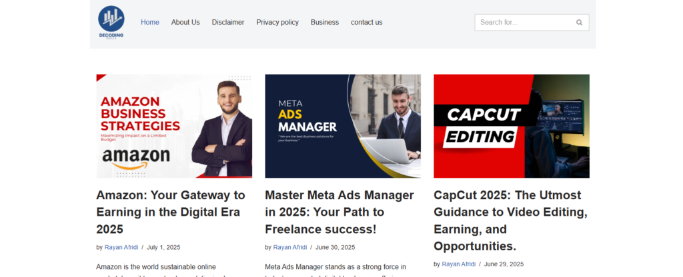Focus the Search for input field
This screenshot has width=683, height=277.
pos(524,23)
